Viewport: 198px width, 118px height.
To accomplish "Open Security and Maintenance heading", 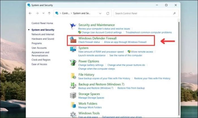I will click(97, 25).
